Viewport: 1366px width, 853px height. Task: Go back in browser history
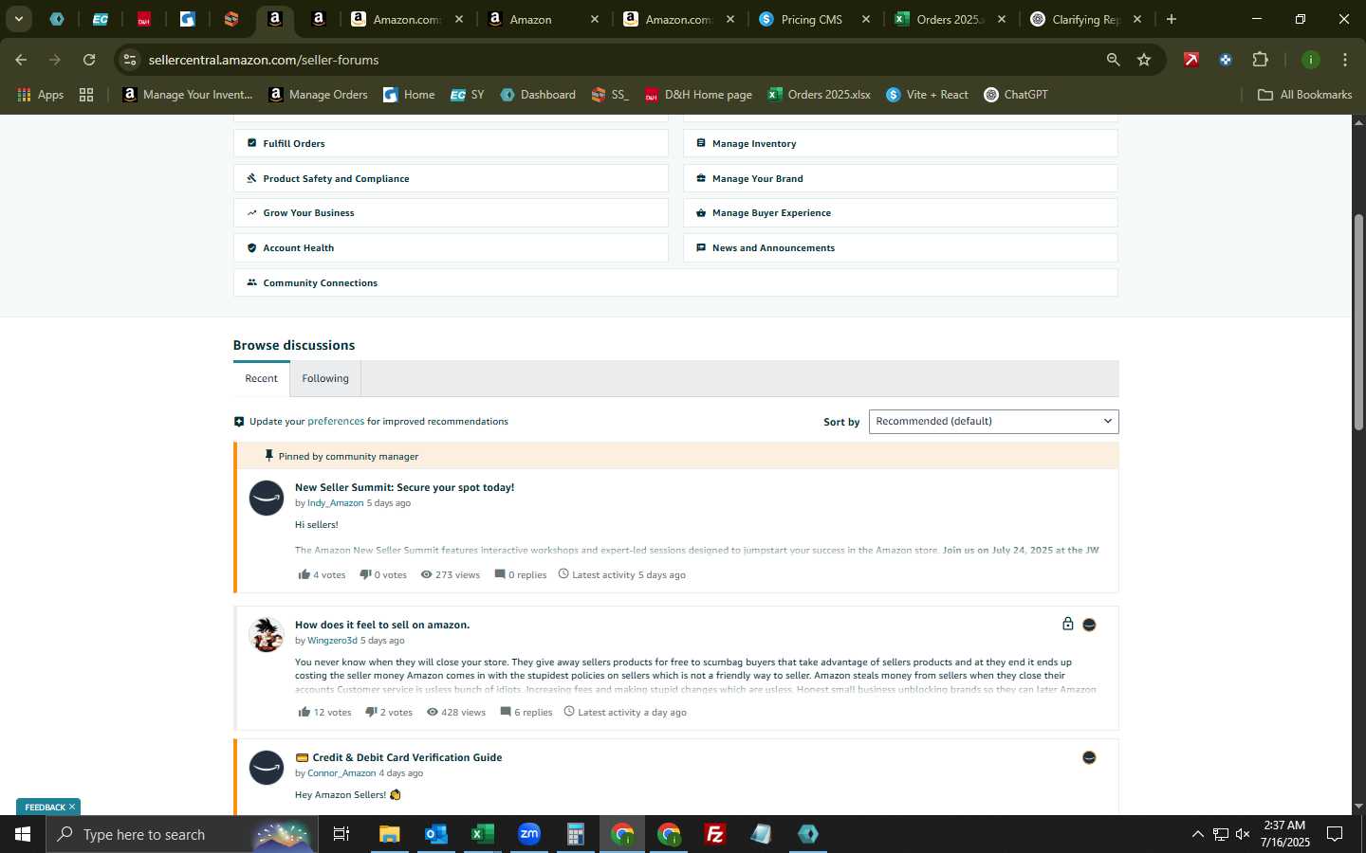21,60
